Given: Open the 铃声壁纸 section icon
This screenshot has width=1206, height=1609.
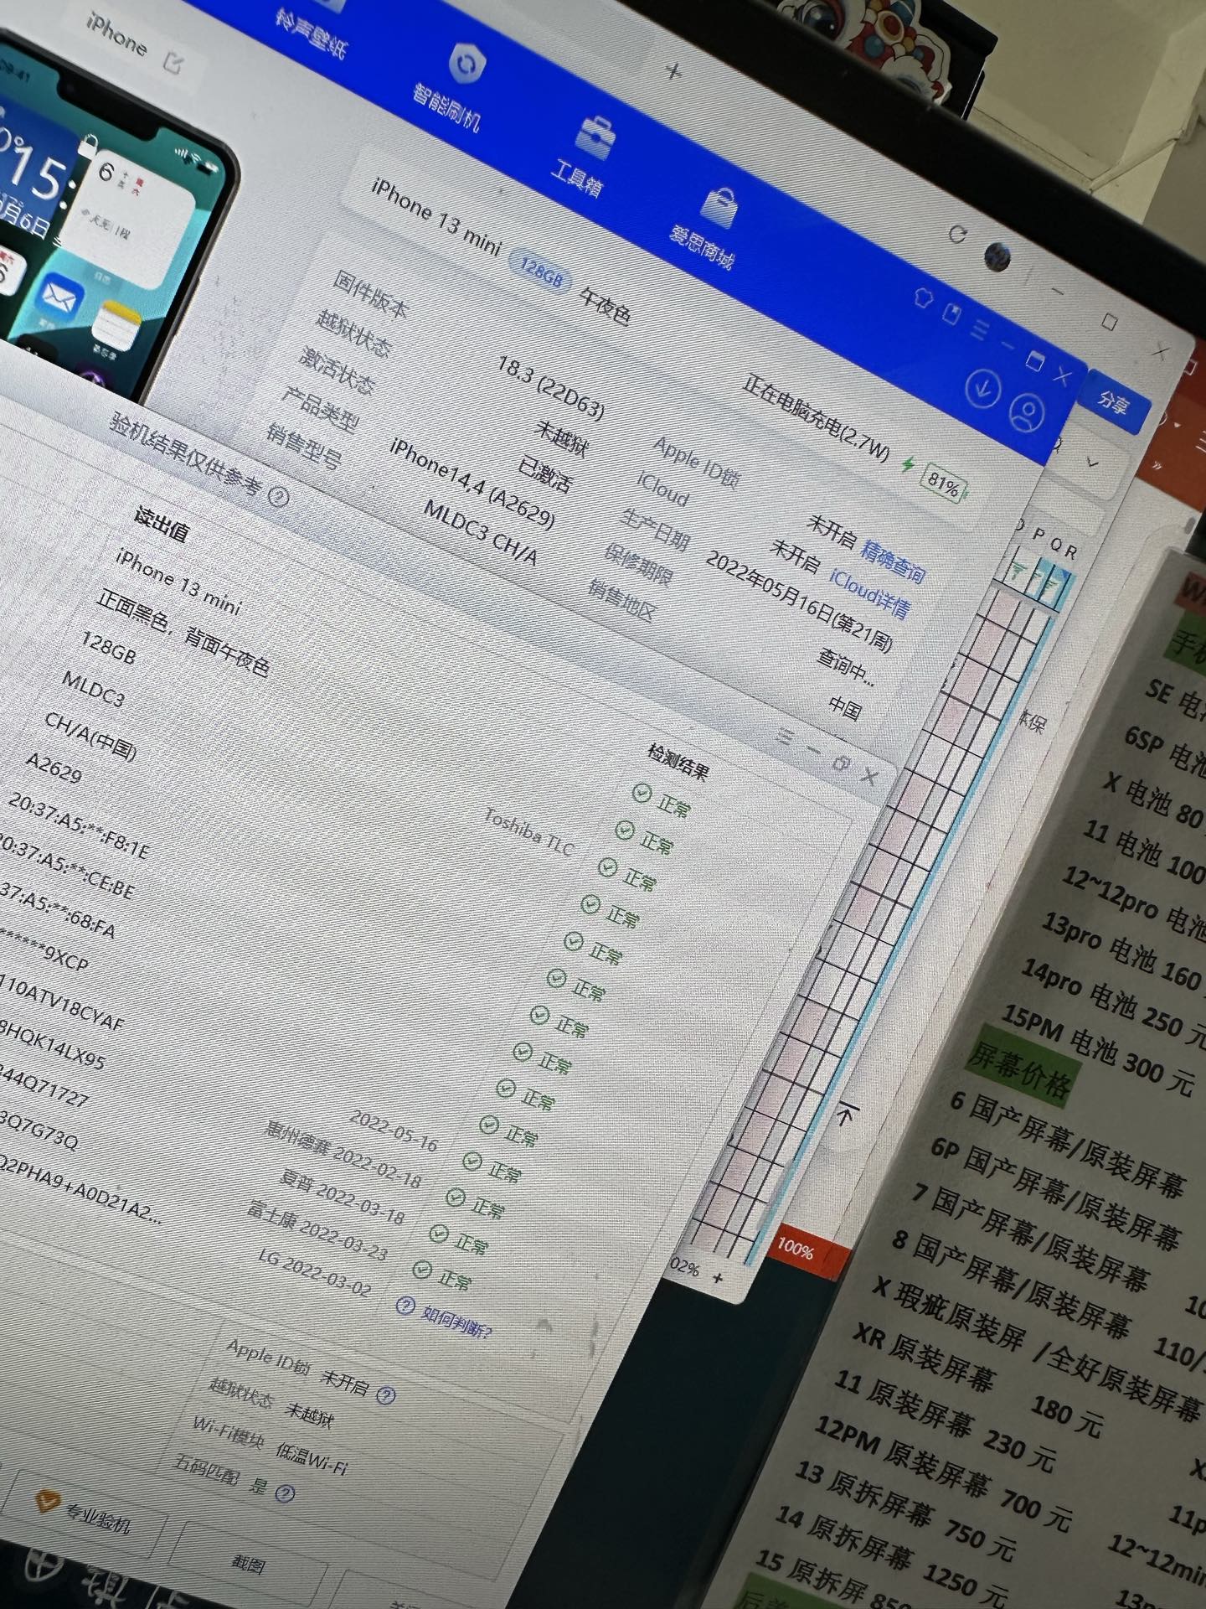Looking at the screenshot, I should pyautogui.click(x=328, y=4).
